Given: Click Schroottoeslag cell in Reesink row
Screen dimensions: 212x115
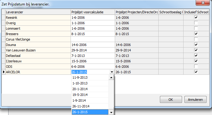Looking at the screenshot, I should click(x=171, y=18).
